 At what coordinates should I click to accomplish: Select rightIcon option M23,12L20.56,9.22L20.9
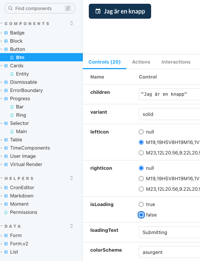click(141, 189)
